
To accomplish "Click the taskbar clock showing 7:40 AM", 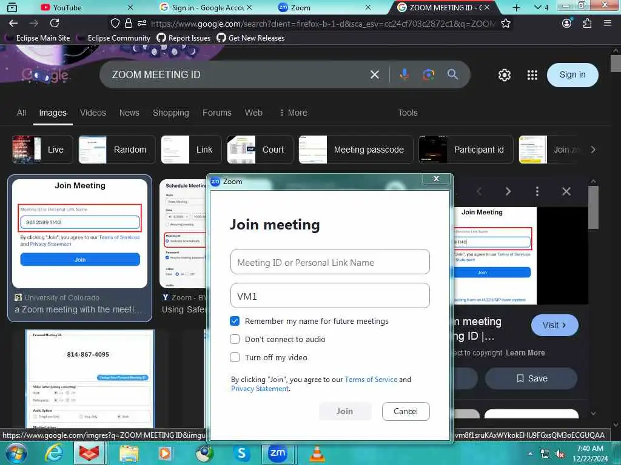I will click(590, 453).
